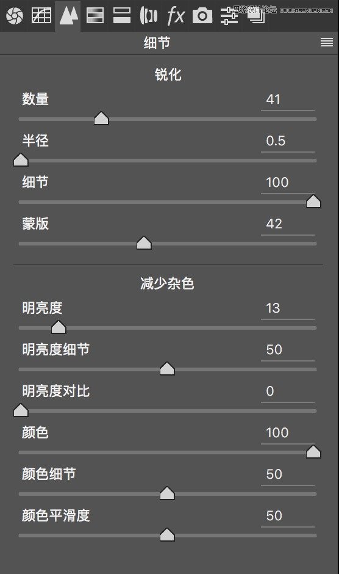339x574 pixels.
Task: Click the 数量 sharpening amount value field
Action: click(287, 100)
